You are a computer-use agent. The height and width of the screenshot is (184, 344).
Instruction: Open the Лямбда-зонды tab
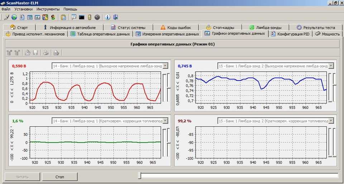(x=266, y=28)
